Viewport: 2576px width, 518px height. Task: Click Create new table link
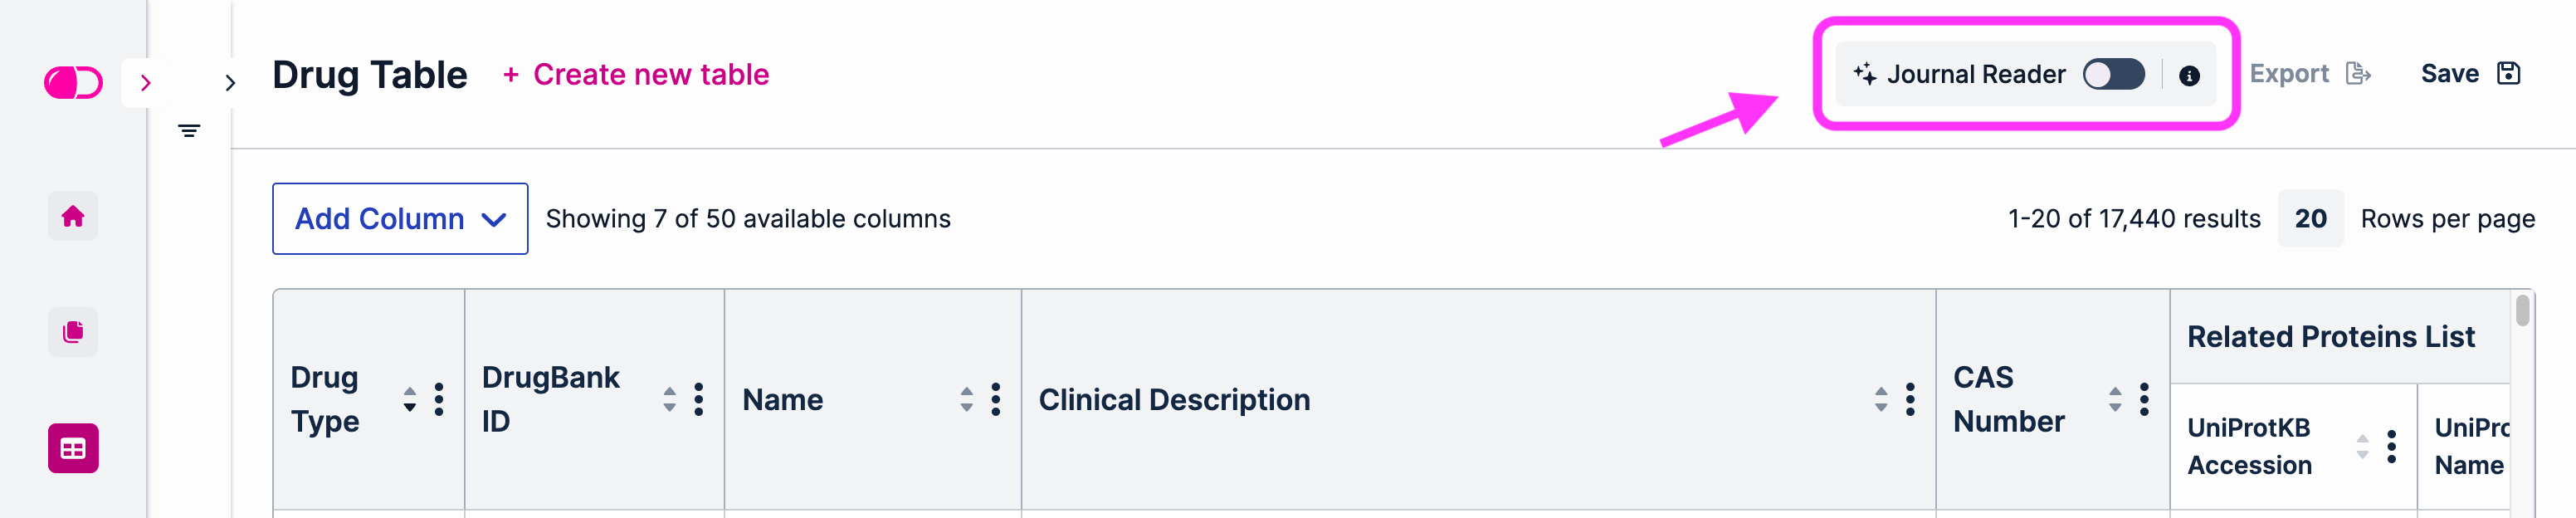[636, 74]
